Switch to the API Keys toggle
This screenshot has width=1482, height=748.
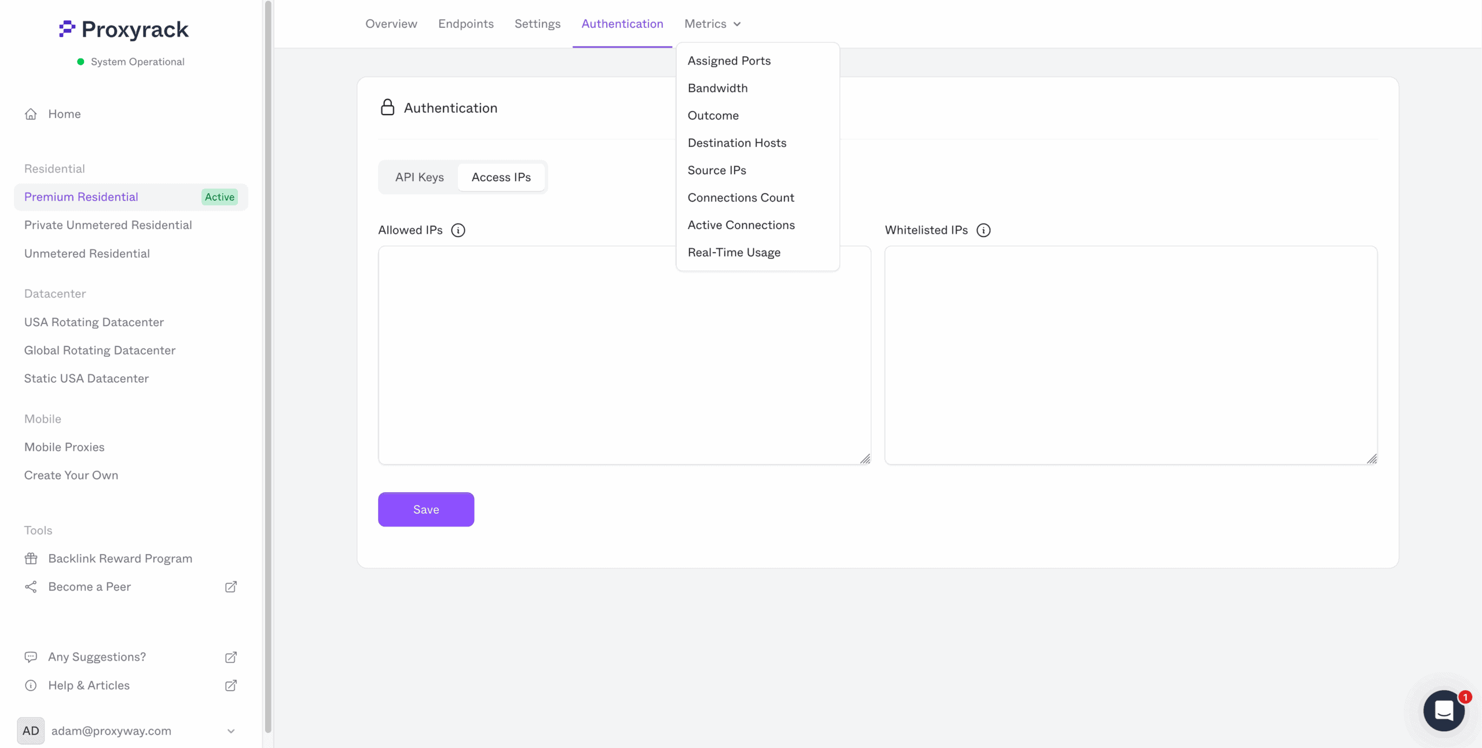pyautogui.click(x=419, y=177)
